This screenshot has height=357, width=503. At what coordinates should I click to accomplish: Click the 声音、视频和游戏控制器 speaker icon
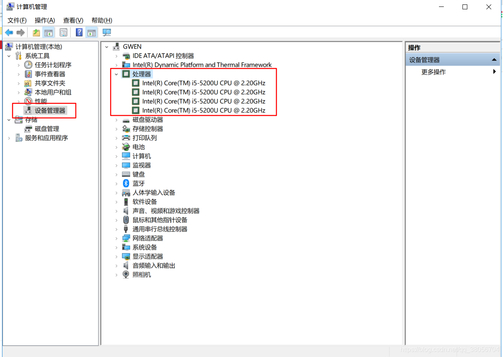(x=126, y=211)
